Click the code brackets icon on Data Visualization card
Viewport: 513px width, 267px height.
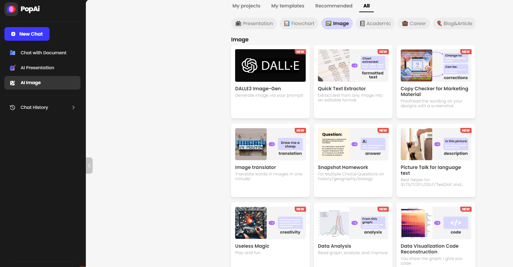point(456,223)
